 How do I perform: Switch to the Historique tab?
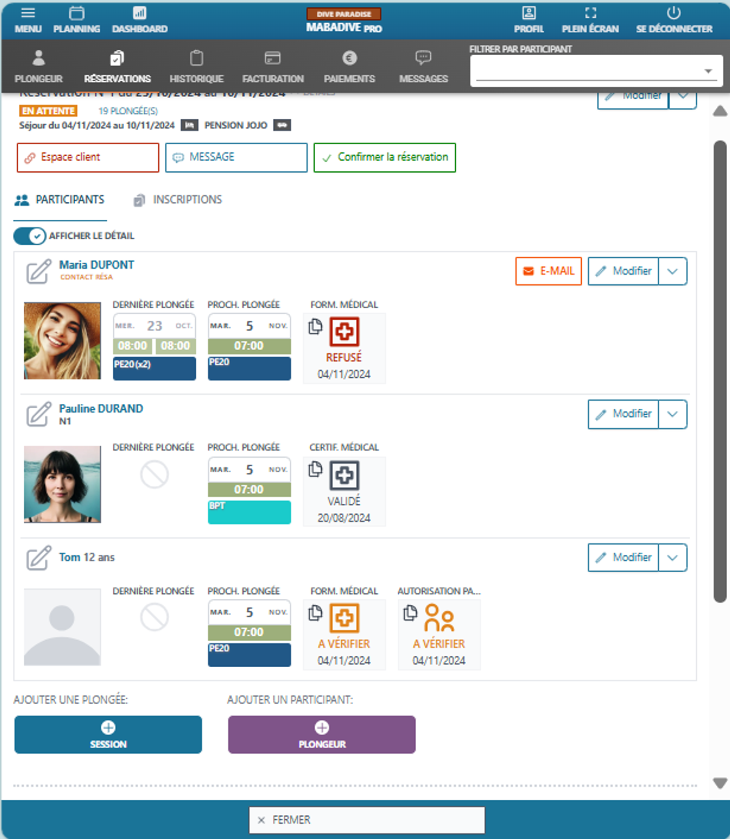[x=197, y=67]
